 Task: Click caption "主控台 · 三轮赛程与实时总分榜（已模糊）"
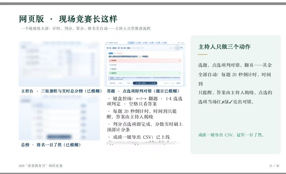tap(61, 91)
